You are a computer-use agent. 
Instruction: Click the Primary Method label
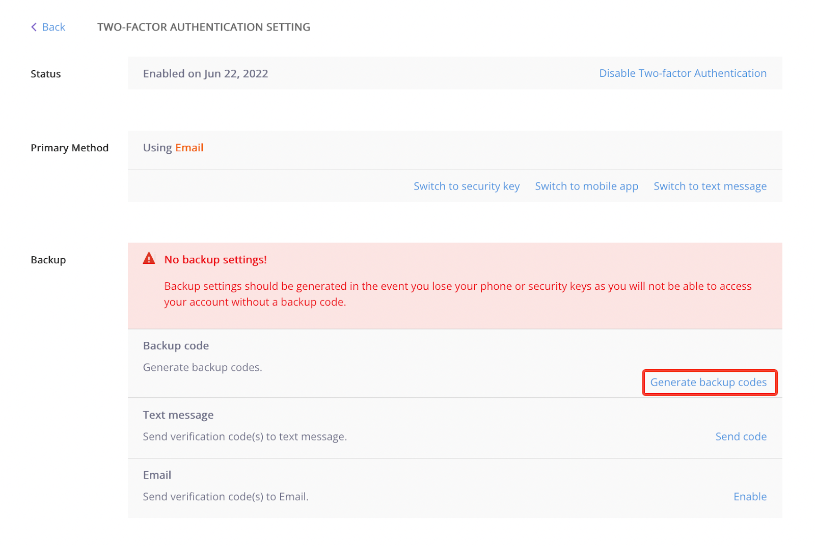pyautogui.click(x=69, y=148)
